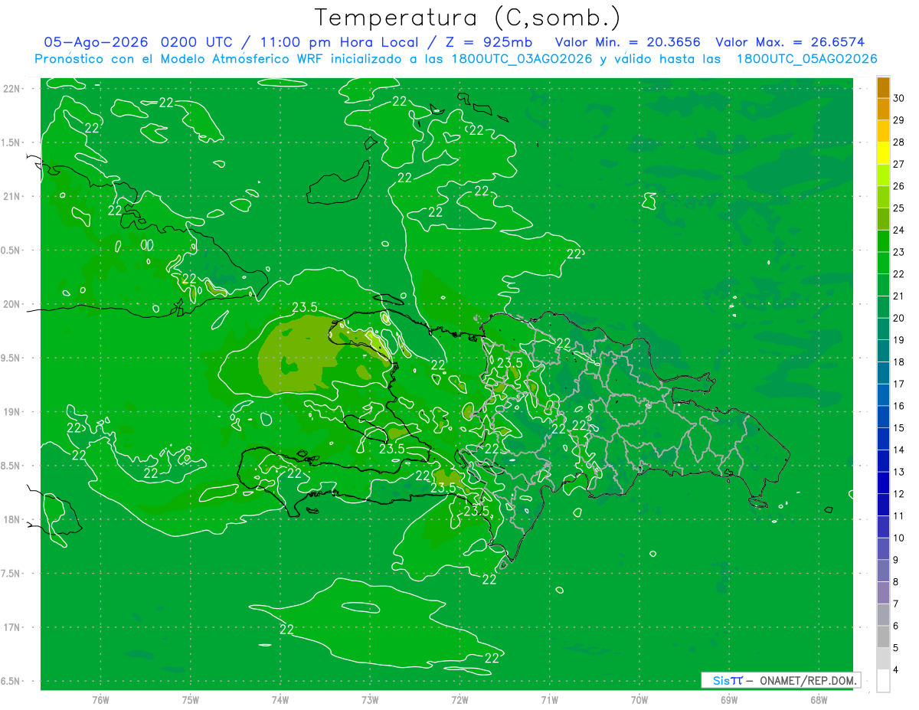Image resolution: width=919 pixels, height=710 pixels.
Task: Click the legend label '20'
Action: point(898,318)
